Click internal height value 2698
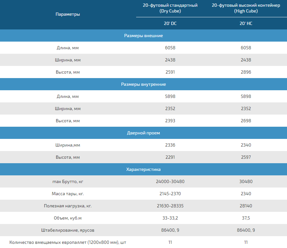Viewport: 287px width, 248px height. 246,121
